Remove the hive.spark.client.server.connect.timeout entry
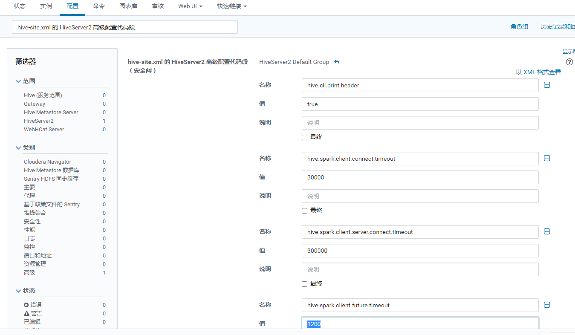The width and height of the screenshot is (575, 335). coord(547,231)
